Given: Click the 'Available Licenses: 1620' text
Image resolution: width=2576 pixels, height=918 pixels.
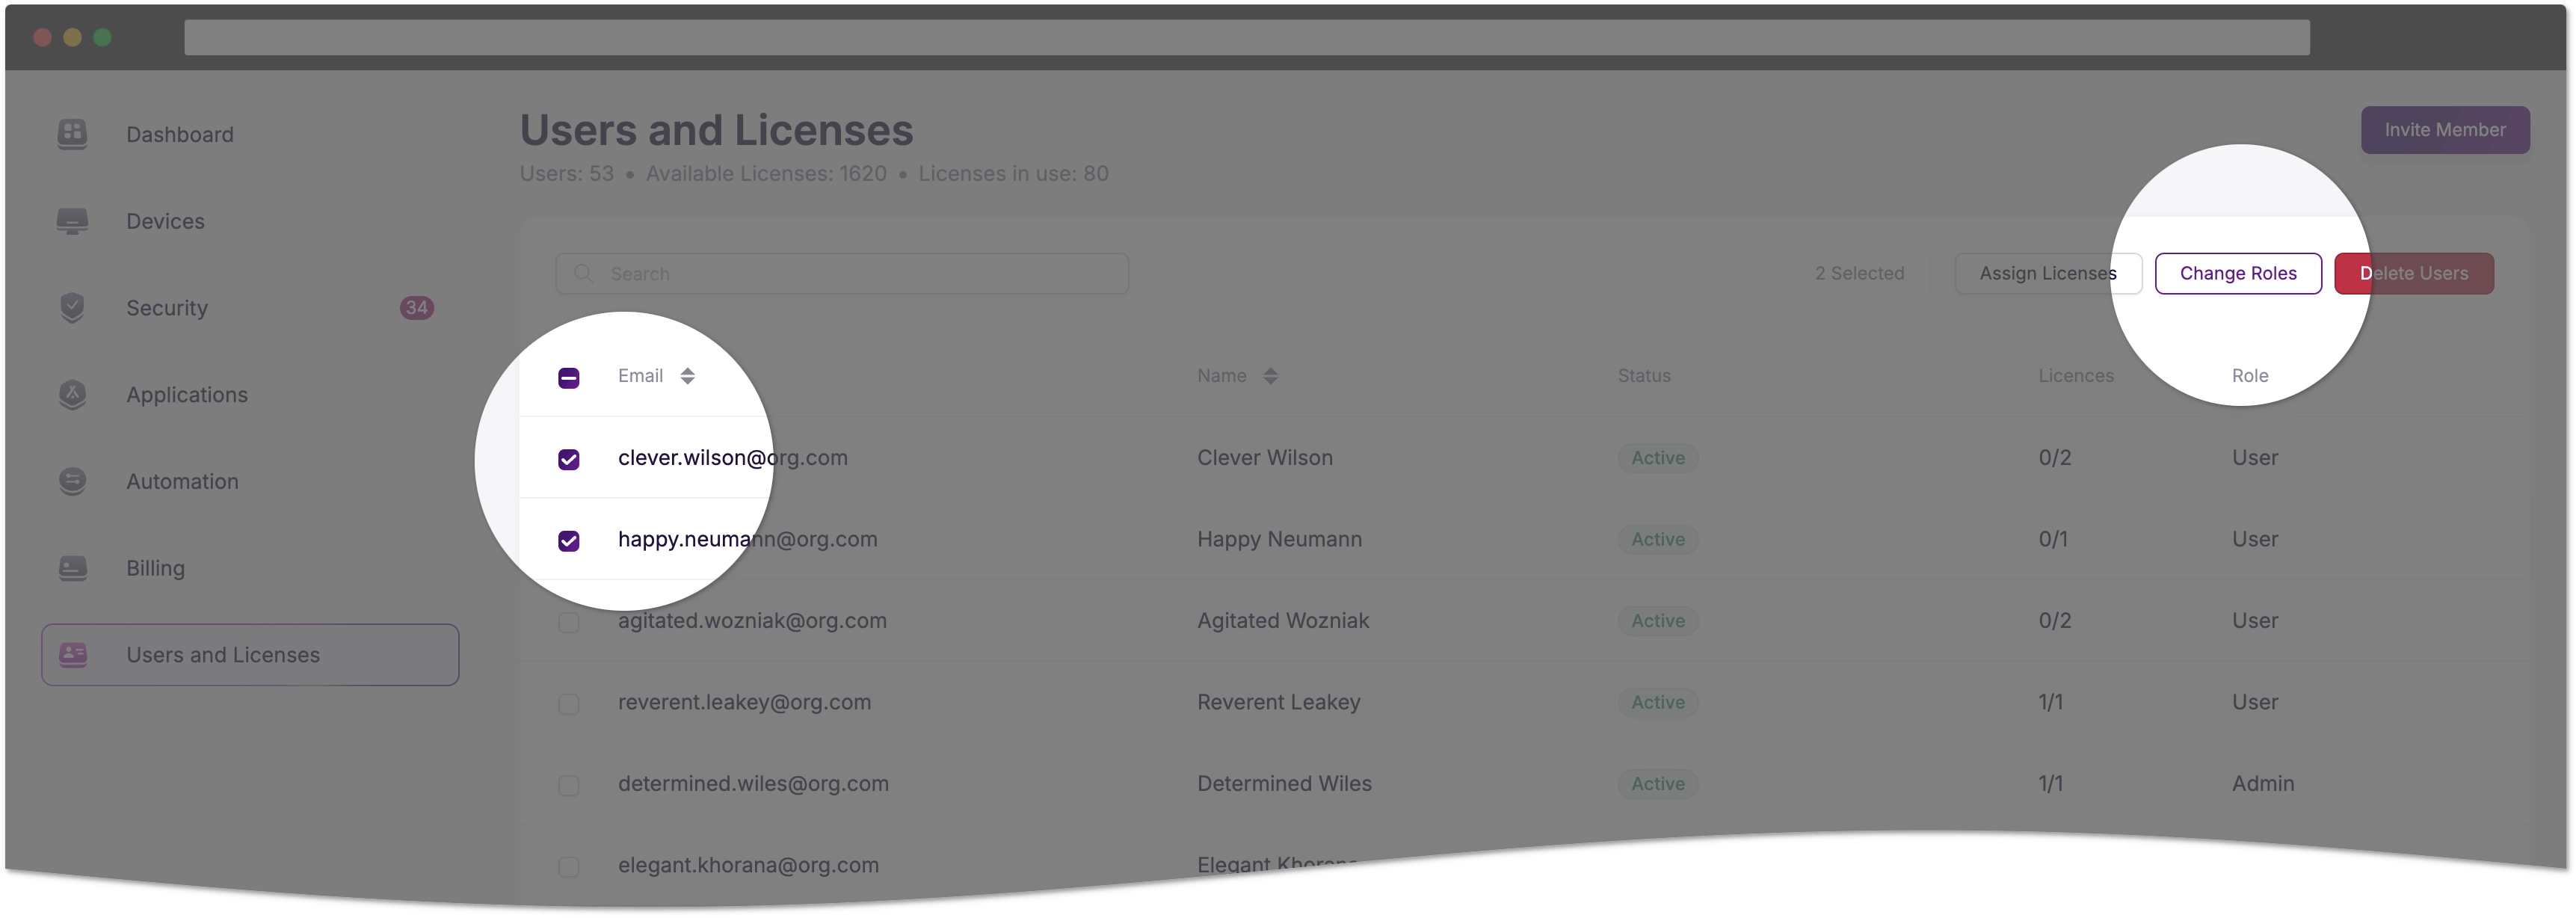Looking at the screenshot, I should click(x=766, y=174).
